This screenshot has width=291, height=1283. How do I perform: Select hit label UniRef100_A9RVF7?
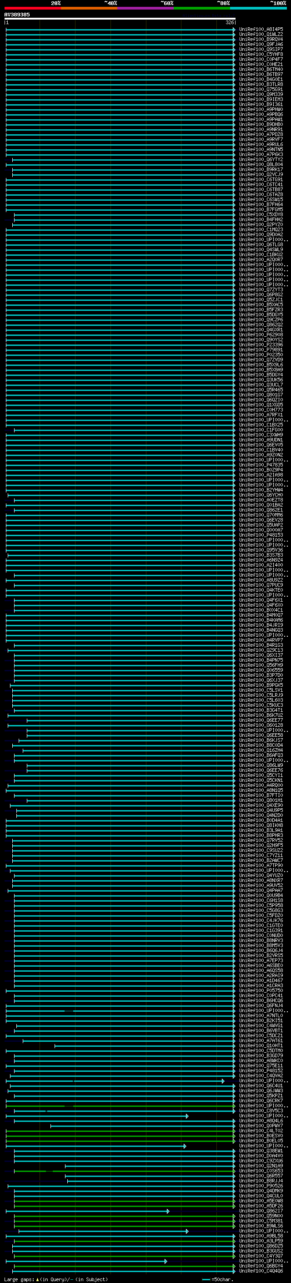pyautogui.click(x=261, y=139)
